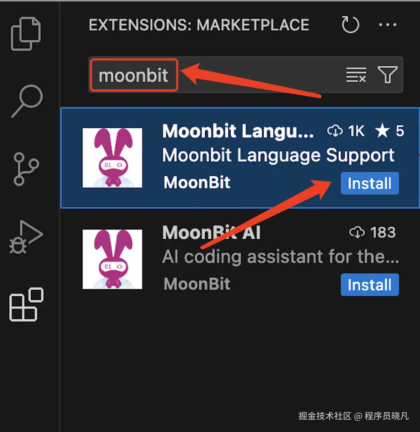Clear the extension search results
Image resolution: width=420 pixels, height=432 pixels.
356,75
